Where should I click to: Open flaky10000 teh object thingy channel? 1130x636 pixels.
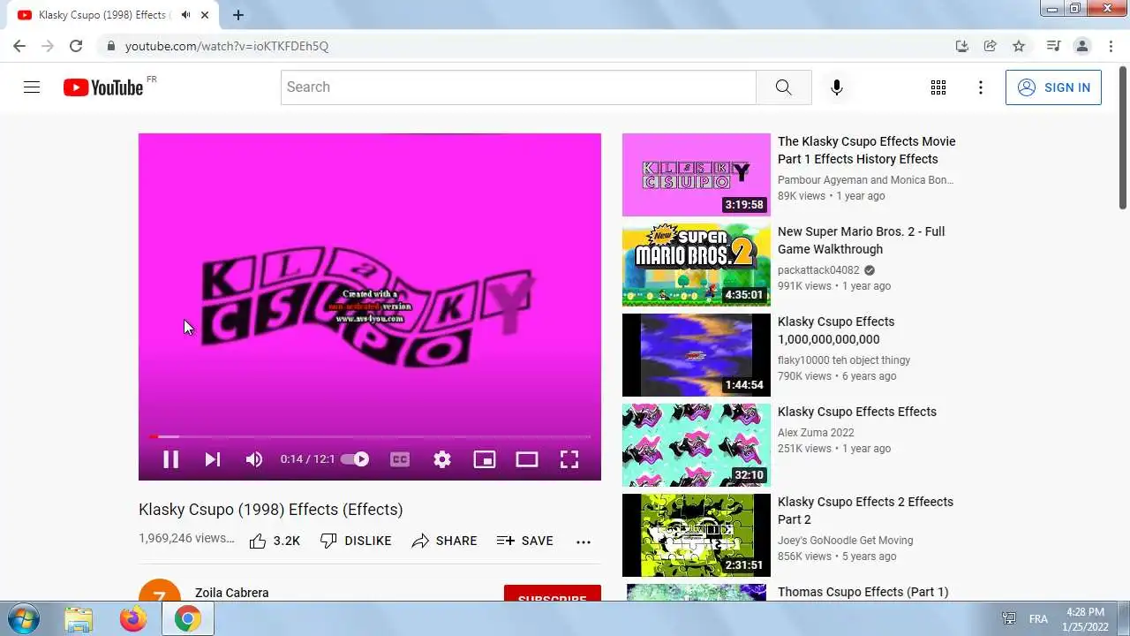[x=844, y=360]
